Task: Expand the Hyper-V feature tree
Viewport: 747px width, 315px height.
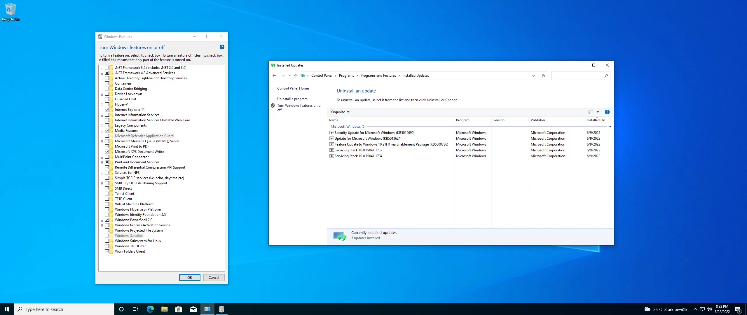Action: click(102, 105)
